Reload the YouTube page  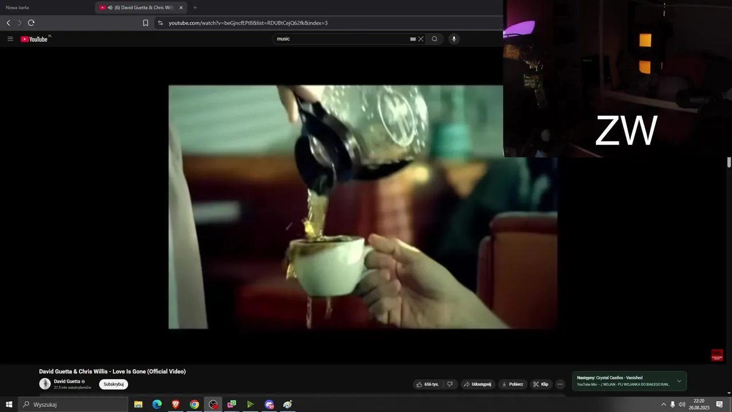point(31,23)
